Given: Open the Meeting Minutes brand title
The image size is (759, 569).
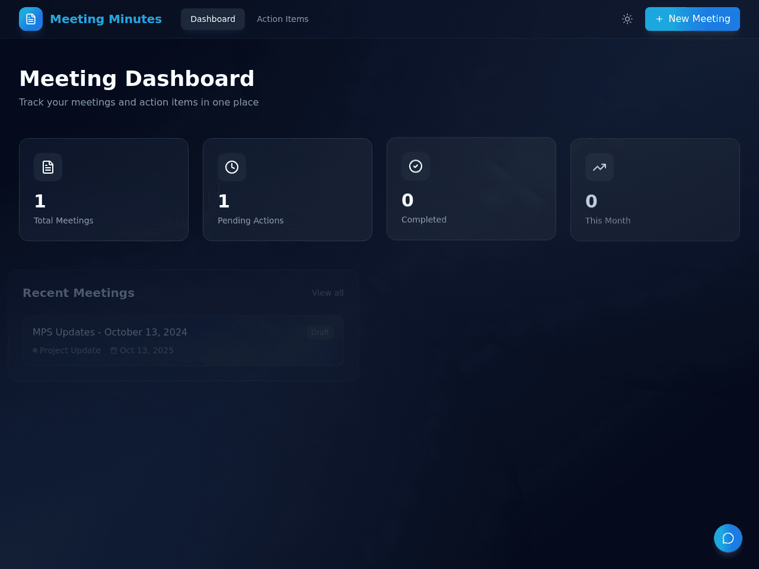Looking at the screenshot, I should (106, 19).
